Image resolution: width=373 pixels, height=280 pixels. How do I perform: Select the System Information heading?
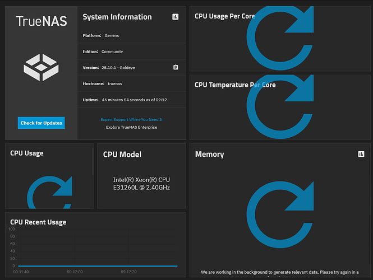(x=117, y=17)
